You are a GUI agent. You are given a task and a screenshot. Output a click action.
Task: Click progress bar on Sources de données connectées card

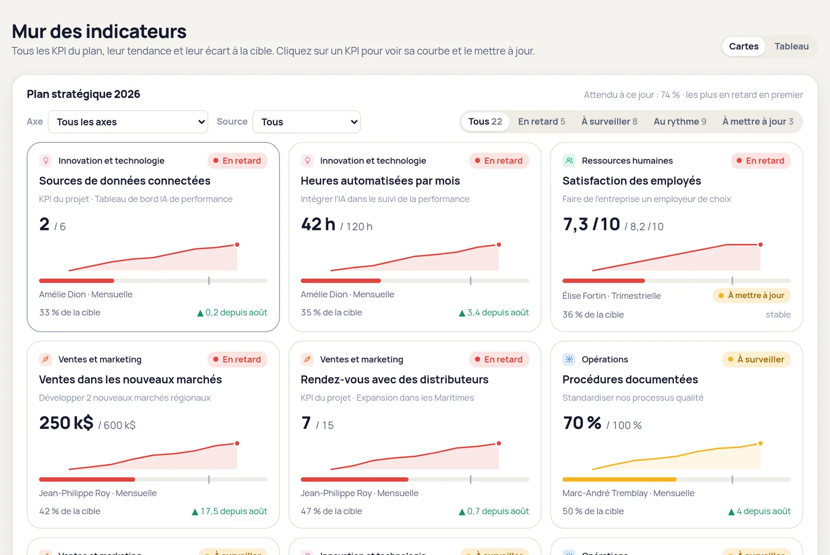(153, 281)
